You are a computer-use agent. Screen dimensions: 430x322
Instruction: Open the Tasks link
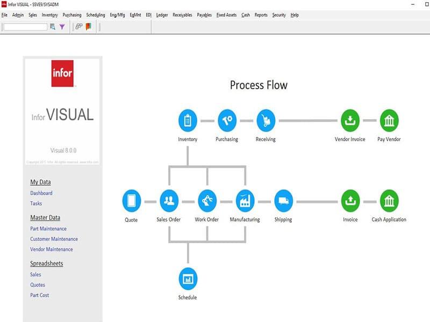[36, 203]
